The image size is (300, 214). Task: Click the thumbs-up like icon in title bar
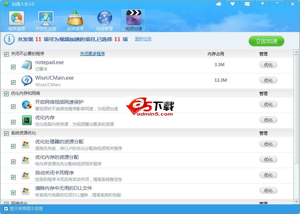click(x=219, y=4)
